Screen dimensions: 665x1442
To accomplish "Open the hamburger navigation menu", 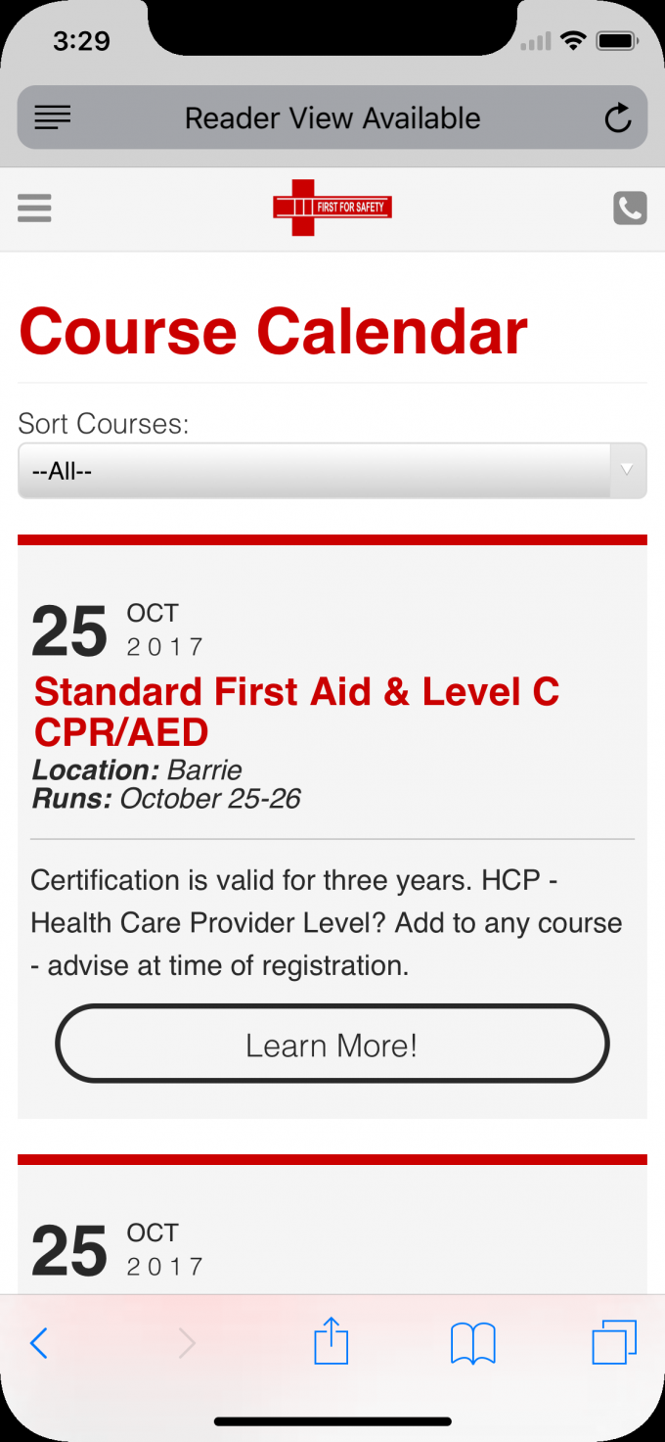I will pos(34,208).
